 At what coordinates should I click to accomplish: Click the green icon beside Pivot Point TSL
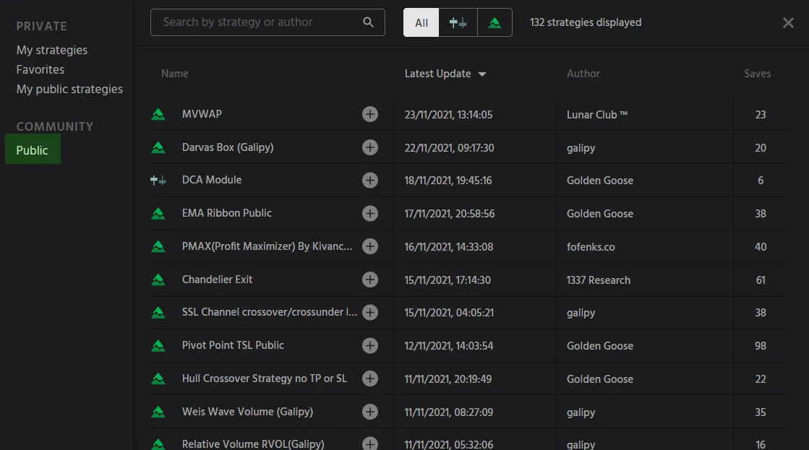[158, 345]
